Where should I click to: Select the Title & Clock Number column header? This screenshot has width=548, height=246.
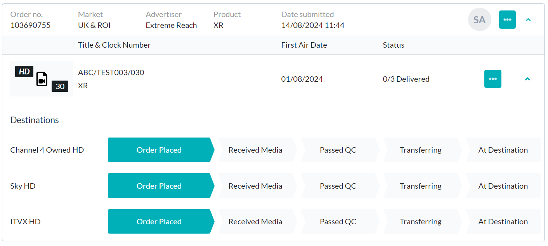point(114,45)
